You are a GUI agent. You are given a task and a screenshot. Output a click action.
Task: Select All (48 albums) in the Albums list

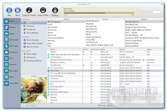click(x=144, y=22)
